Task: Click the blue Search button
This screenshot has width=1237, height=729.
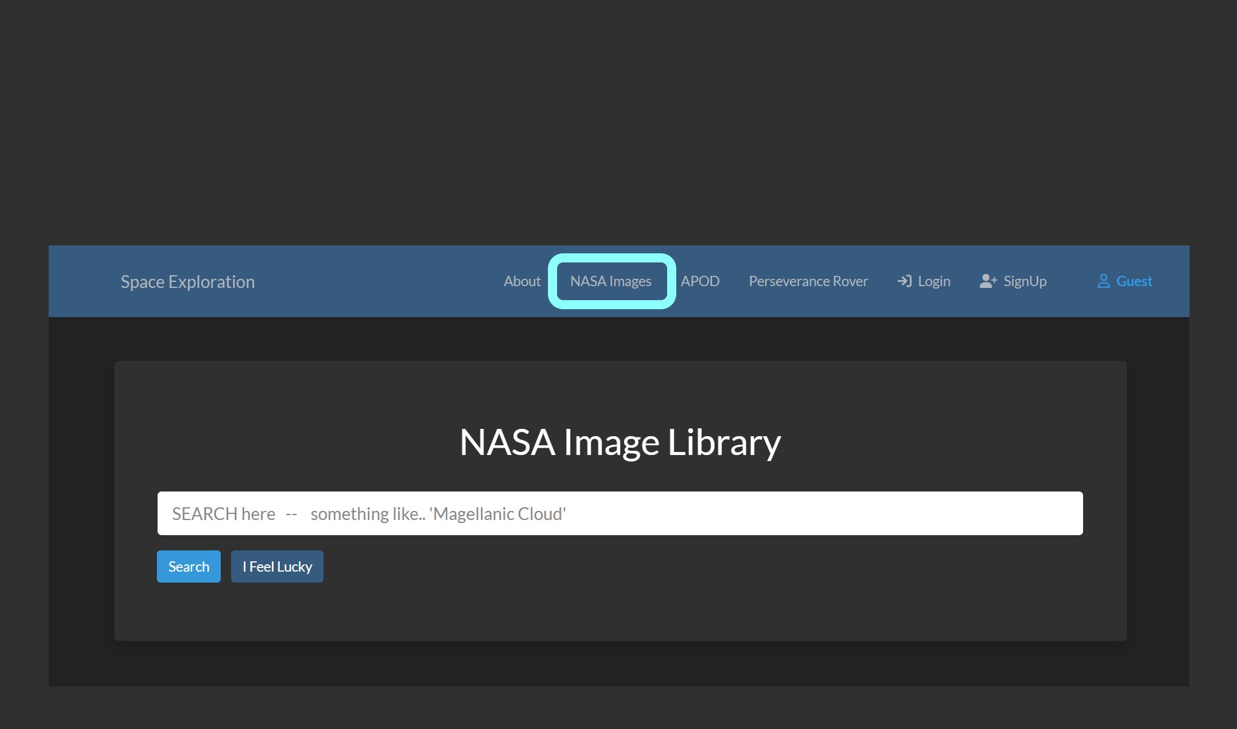Action: (188, 566)
